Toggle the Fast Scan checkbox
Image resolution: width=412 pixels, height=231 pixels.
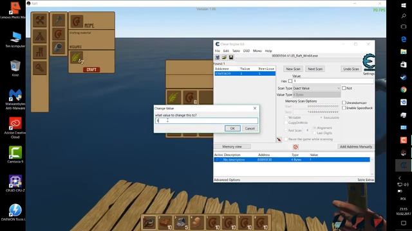(x=286, y=130)
